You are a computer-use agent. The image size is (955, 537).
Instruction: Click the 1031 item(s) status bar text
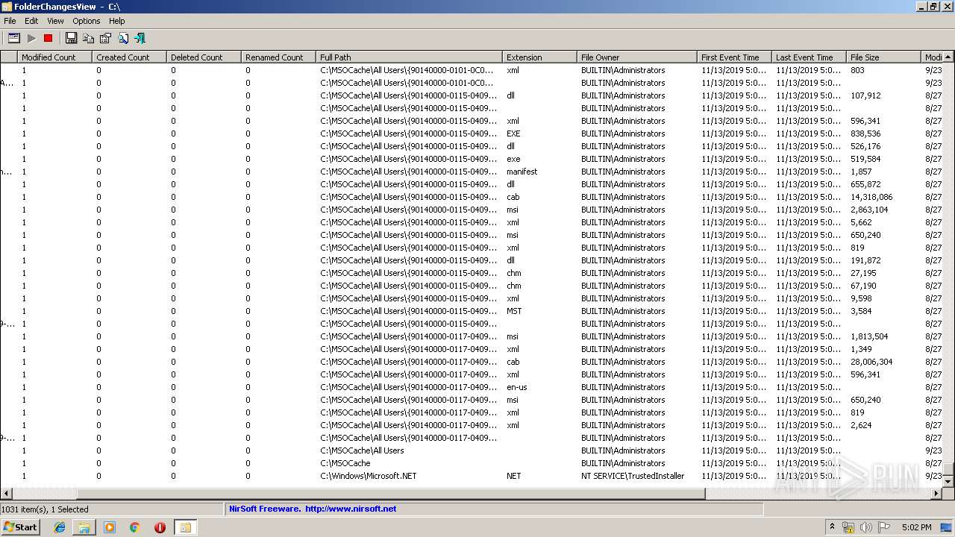click(45, 509)
